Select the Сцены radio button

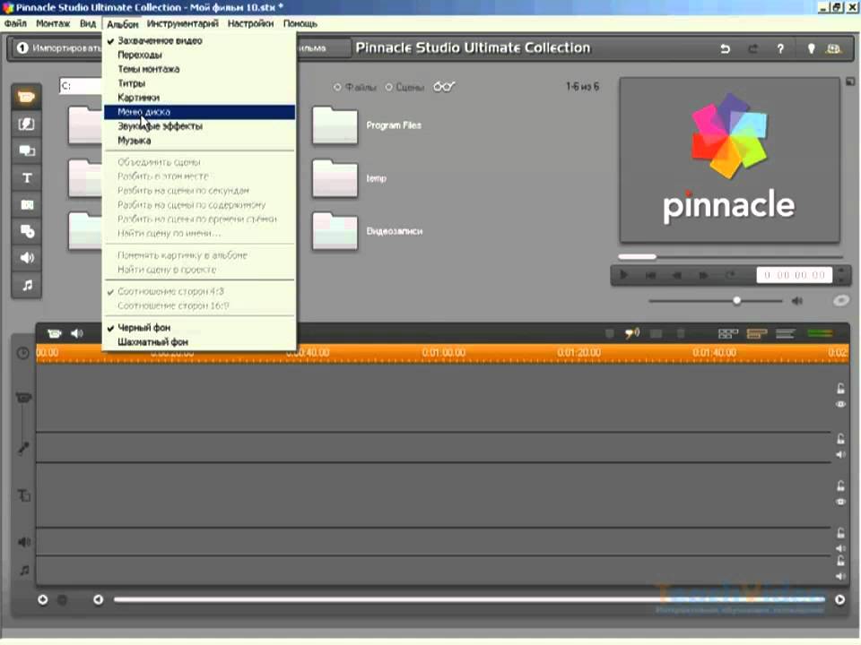pos(388,87)
